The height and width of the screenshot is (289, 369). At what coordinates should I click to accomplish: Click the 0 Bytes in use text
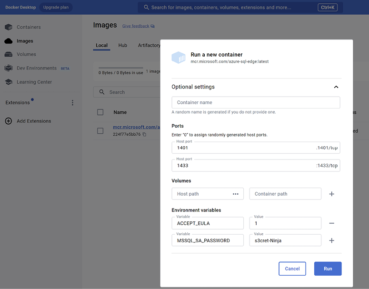pos(121,73)
